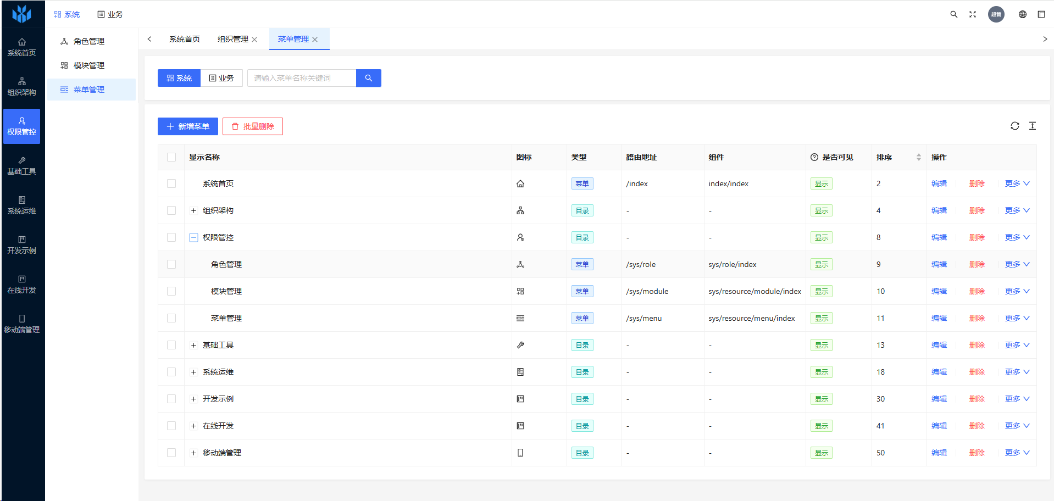Open 系统运维 in the left sidebar
Screen dimensions: 1054x501
[x=22, y=205]
